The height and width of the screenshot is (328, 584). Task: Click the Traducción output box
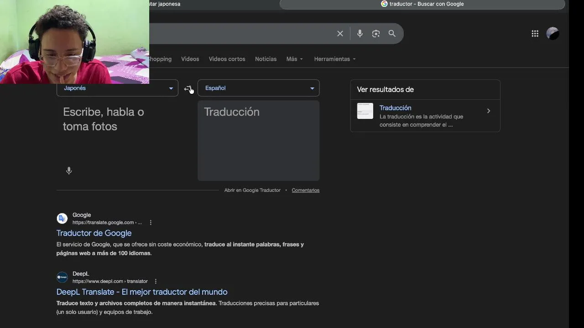(258, 140)
